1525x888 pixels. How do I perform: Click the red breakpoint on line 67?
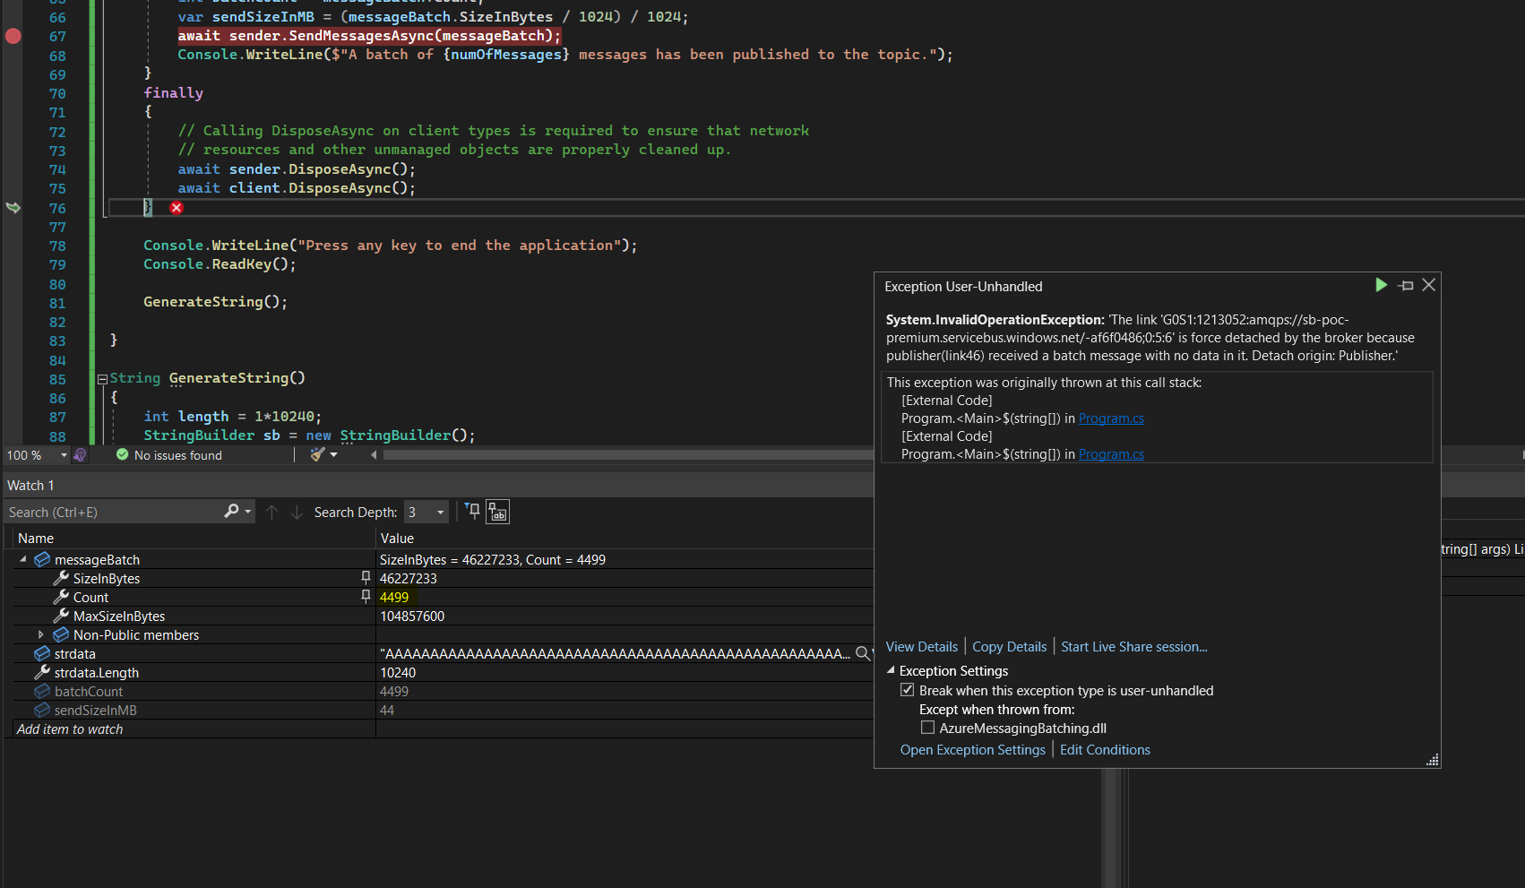click(12, 36)
